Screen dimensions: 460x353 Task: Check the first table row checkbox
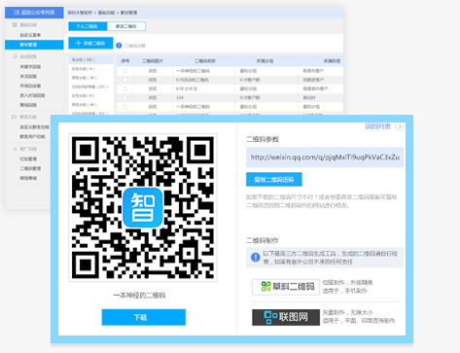click(x=125, y=71)
